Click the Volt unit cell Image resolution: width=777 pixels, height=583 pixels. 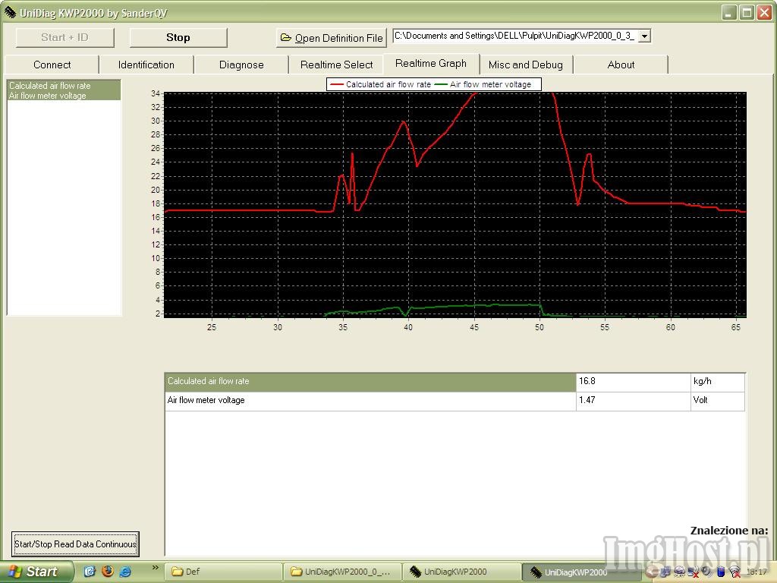coord(718,401)
